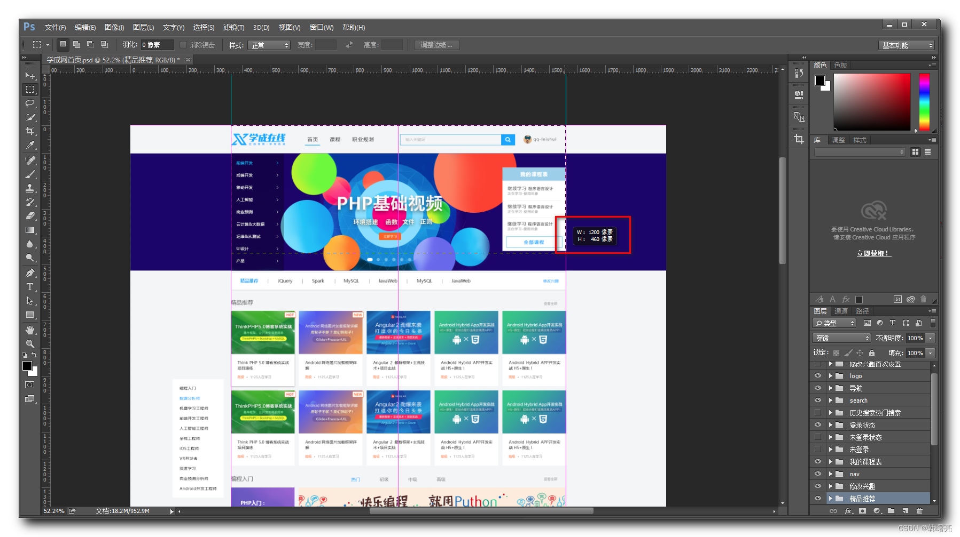Select the Brush tool
The image size is (960, 537).
[30, 174]
